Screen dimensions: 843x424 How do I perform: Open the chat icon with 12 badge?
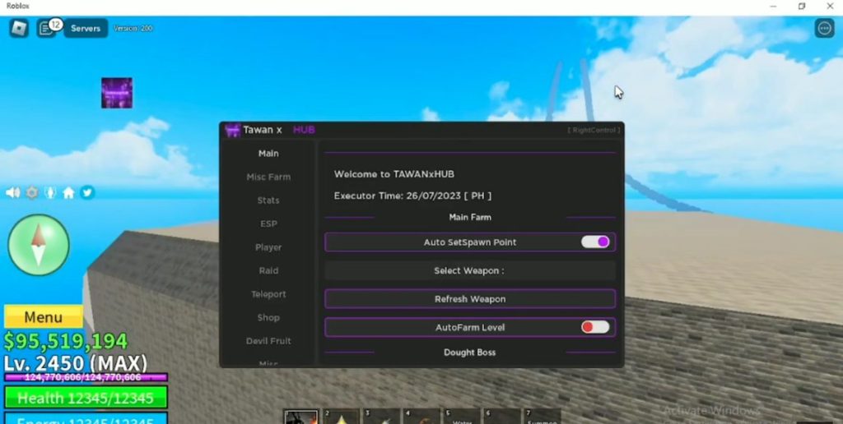47,28
